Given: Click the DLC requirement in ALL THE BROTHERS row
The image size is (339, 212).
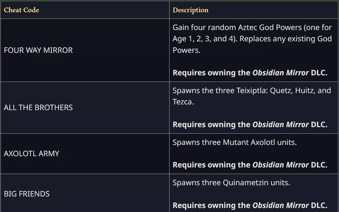Looking at the screenshot, I should 250,124.
